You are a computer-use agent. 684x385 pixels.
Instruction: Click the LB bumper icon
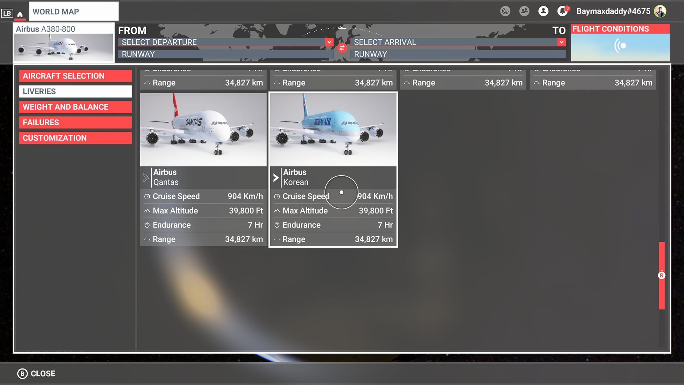[x=7, y=13]
